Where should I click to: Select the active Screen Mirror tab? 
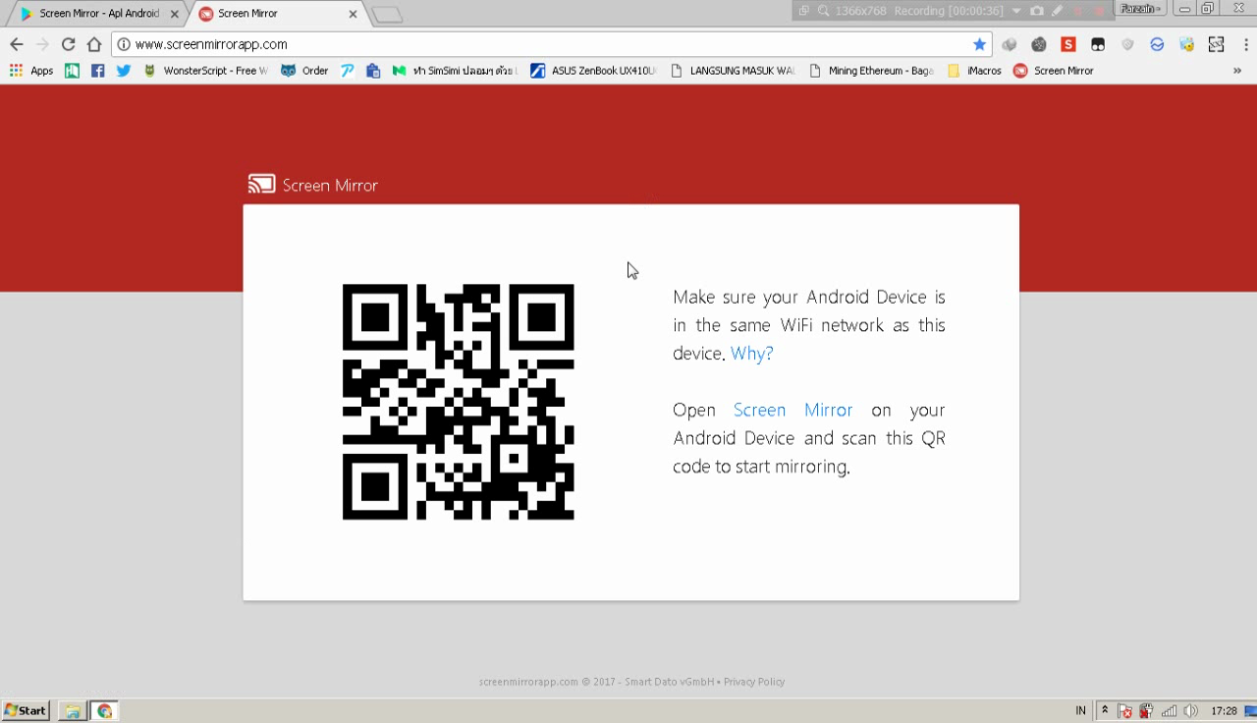coord(278,14)
